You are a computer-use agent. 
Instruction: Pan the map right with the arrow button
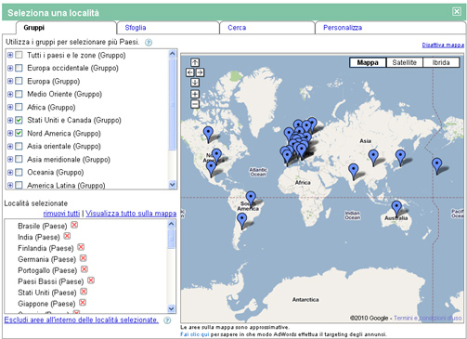(200, 72)
